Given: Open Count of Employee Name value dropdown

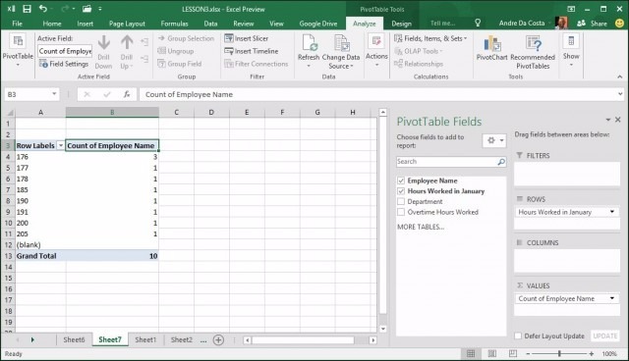Looking at the screenshot, I should 612,298.
